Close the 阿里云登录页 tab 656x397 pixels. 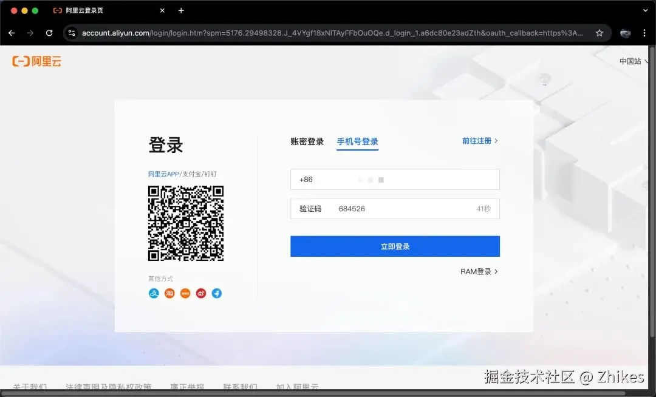[162, 10]
